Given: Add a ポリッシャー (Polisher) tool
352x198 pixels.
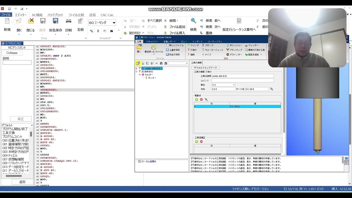Looking at the screenshot, I should tap(234, 45).
